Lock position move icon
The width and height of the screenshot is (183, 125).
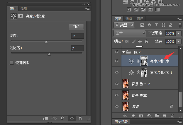140,42
